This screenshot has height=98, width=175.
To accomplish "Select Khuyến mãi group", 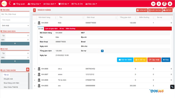I will click(8, 79).
